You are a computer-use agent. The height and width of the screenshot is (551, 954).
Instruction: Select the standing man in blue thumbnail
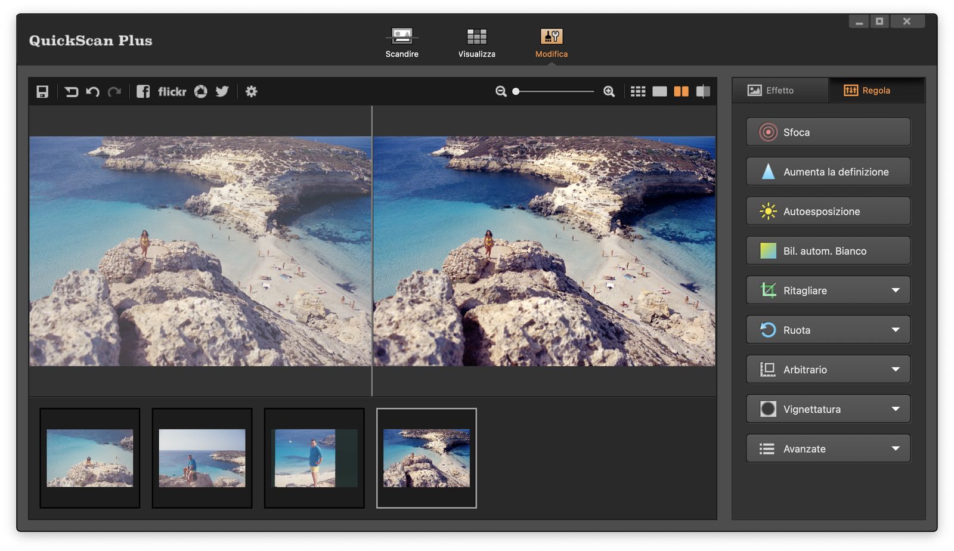coord(314,458)
